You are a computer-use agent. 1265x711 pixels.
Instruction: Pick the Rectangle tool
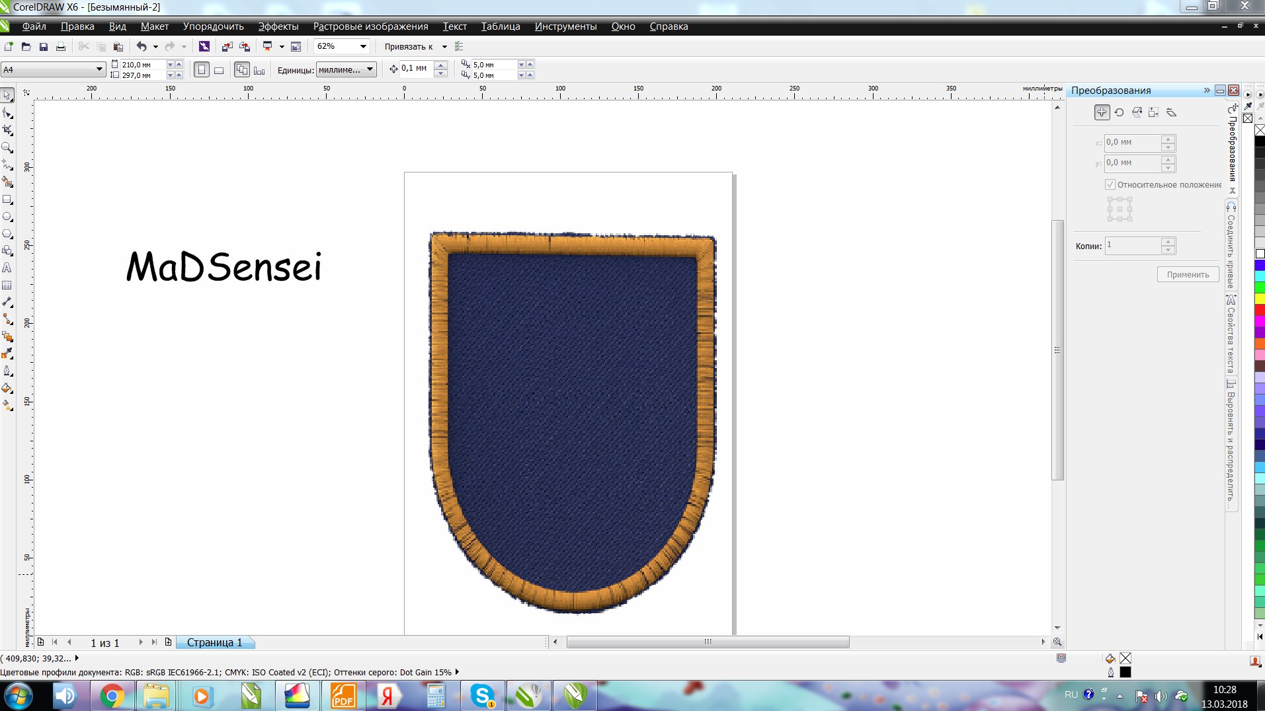click(7, 200)
